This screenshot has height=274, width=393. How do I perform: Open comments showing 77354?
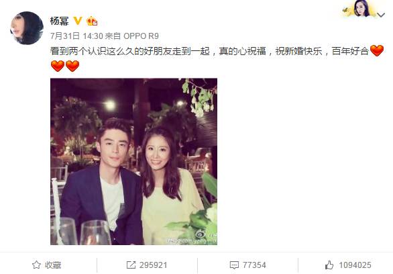point(254,265)
